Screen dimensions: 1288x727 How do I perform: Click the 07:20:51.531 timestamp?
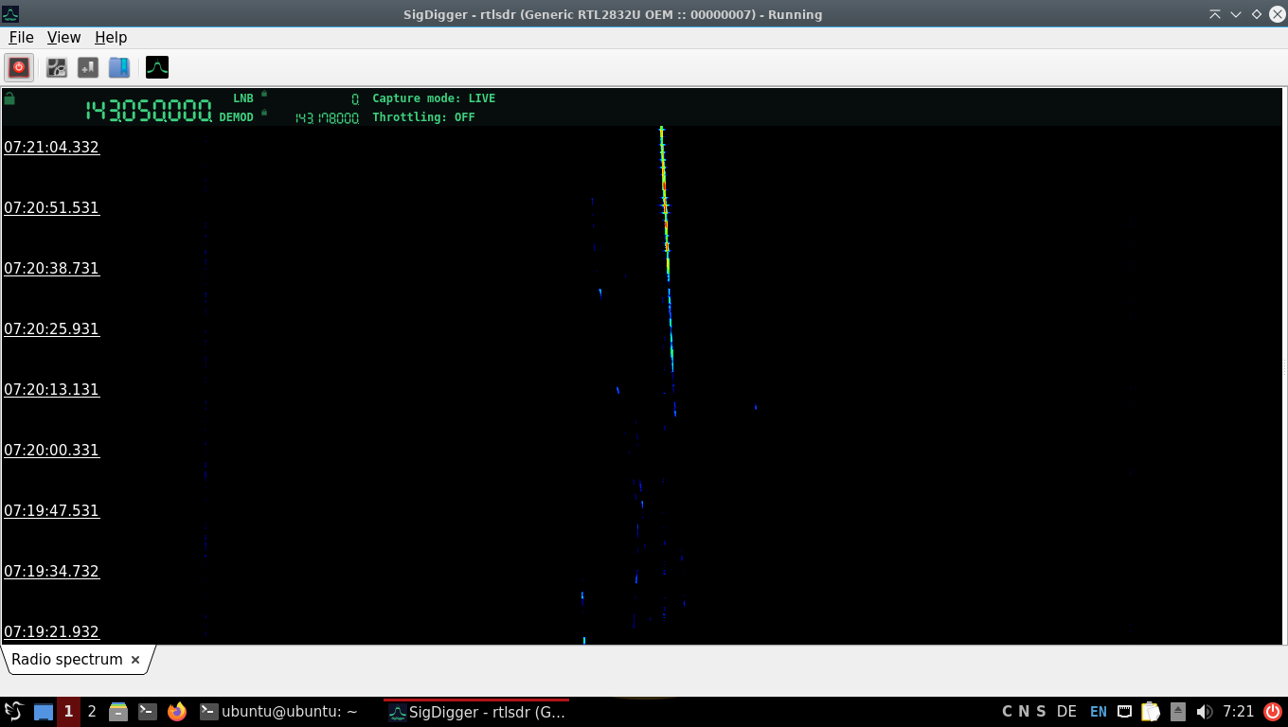pyautogui.click(x=51, y=208)
